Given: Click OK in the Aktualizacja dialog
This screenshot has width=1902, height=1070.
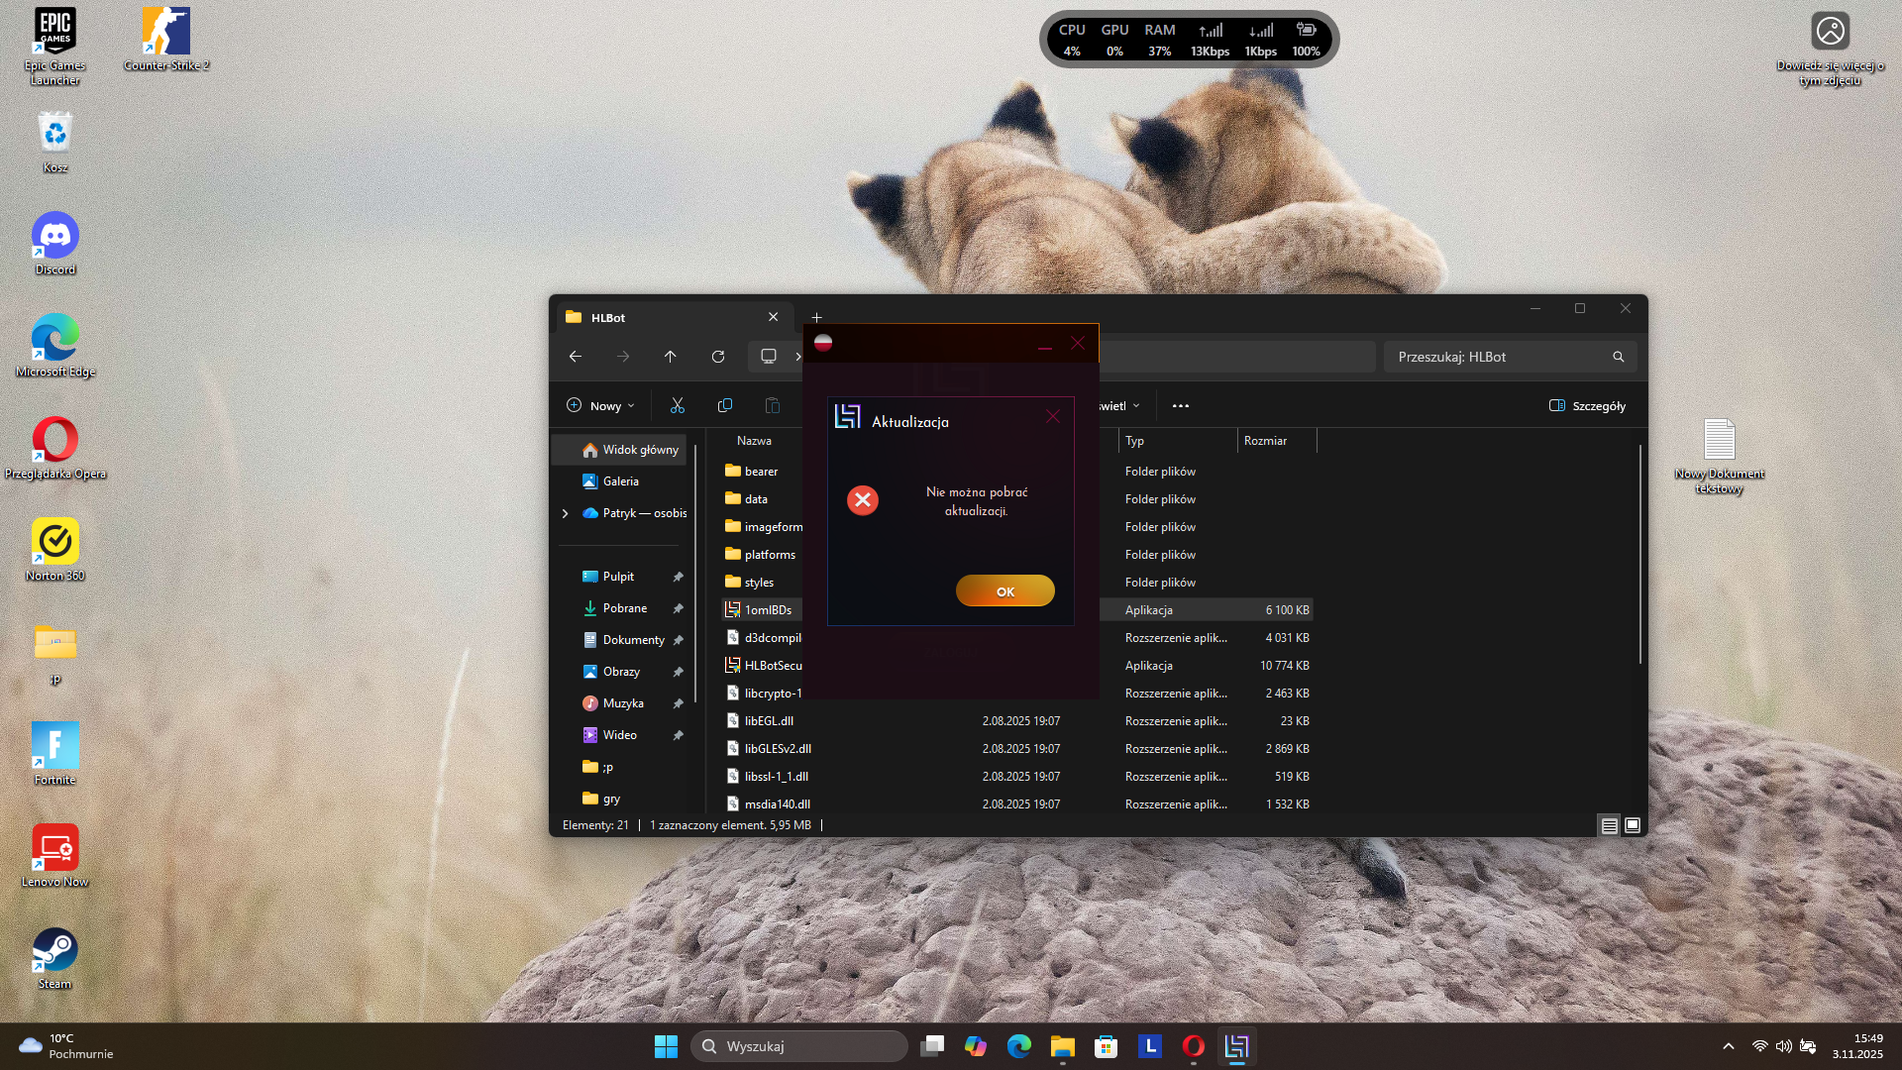Looking at the screenshot, I should 1004,591.
